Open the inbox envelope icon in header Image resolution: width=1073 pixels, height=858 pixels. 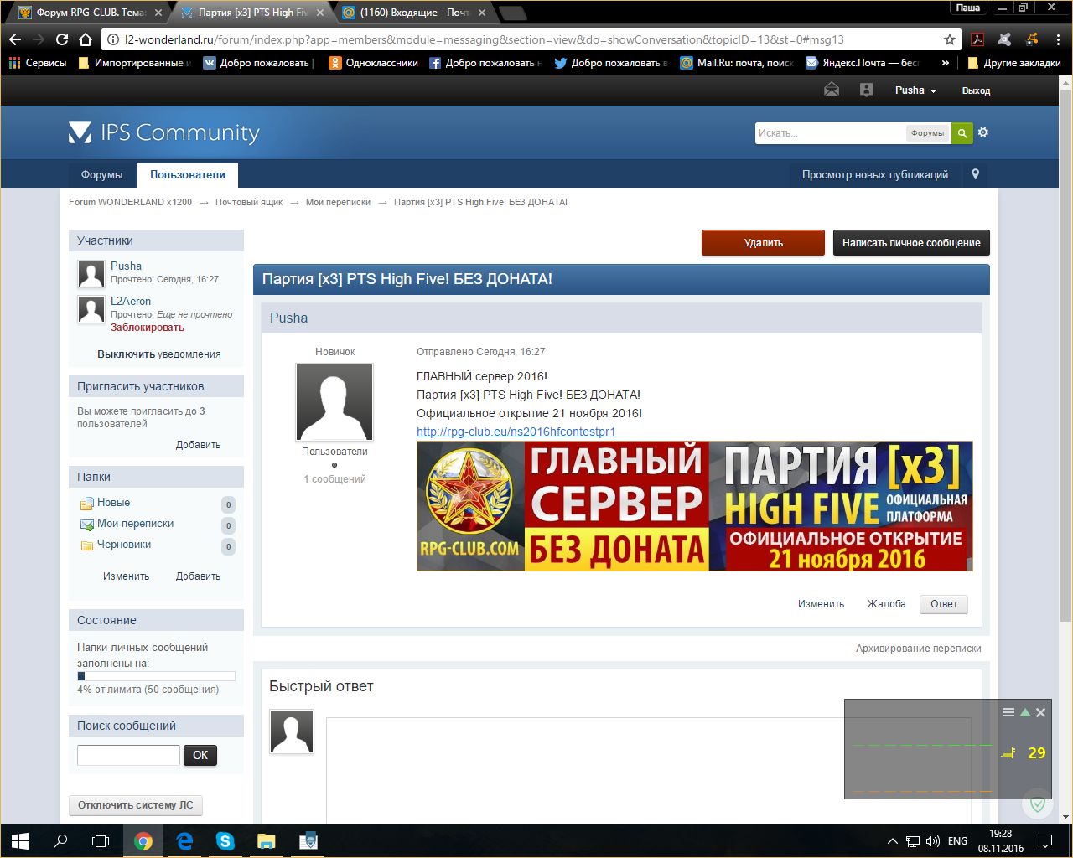(x=832, y=90)
